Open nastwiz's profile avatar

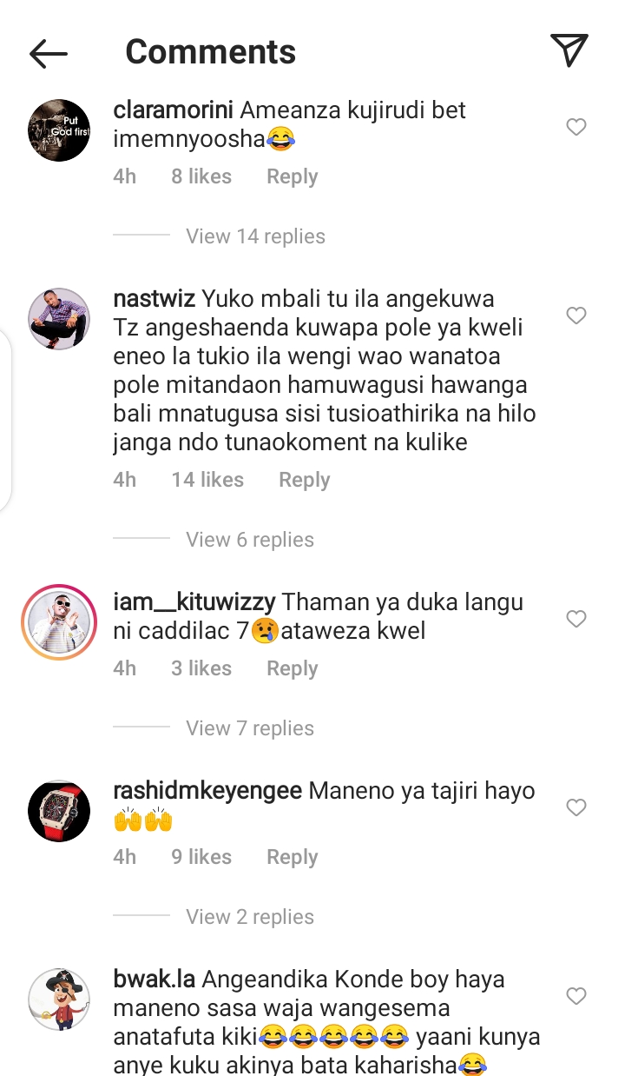pyautogui.click(x=59, y=319)
